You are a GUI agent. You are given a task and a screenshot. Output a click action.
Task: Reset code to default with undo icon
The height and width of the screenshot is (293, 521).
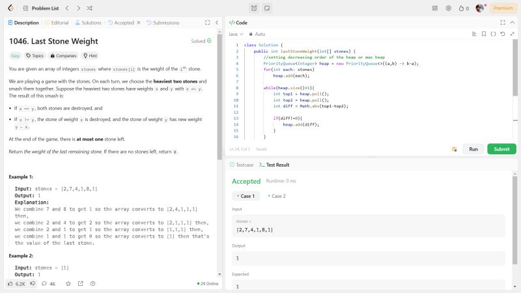[x=503, y=34]
